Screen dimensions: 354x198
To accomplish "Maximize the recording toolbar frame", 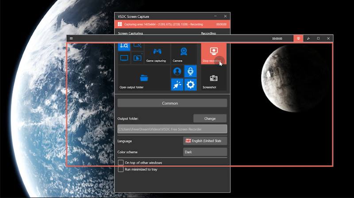I will (318, 38).
